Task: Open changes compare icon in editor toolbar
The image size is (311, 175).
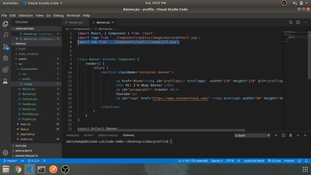Action: (291, 22)
